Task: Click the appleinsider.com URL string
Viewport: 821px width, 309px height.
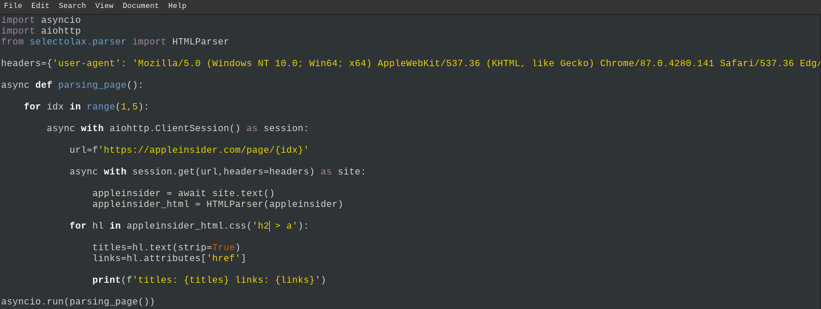Action: (x=204, y=151)
